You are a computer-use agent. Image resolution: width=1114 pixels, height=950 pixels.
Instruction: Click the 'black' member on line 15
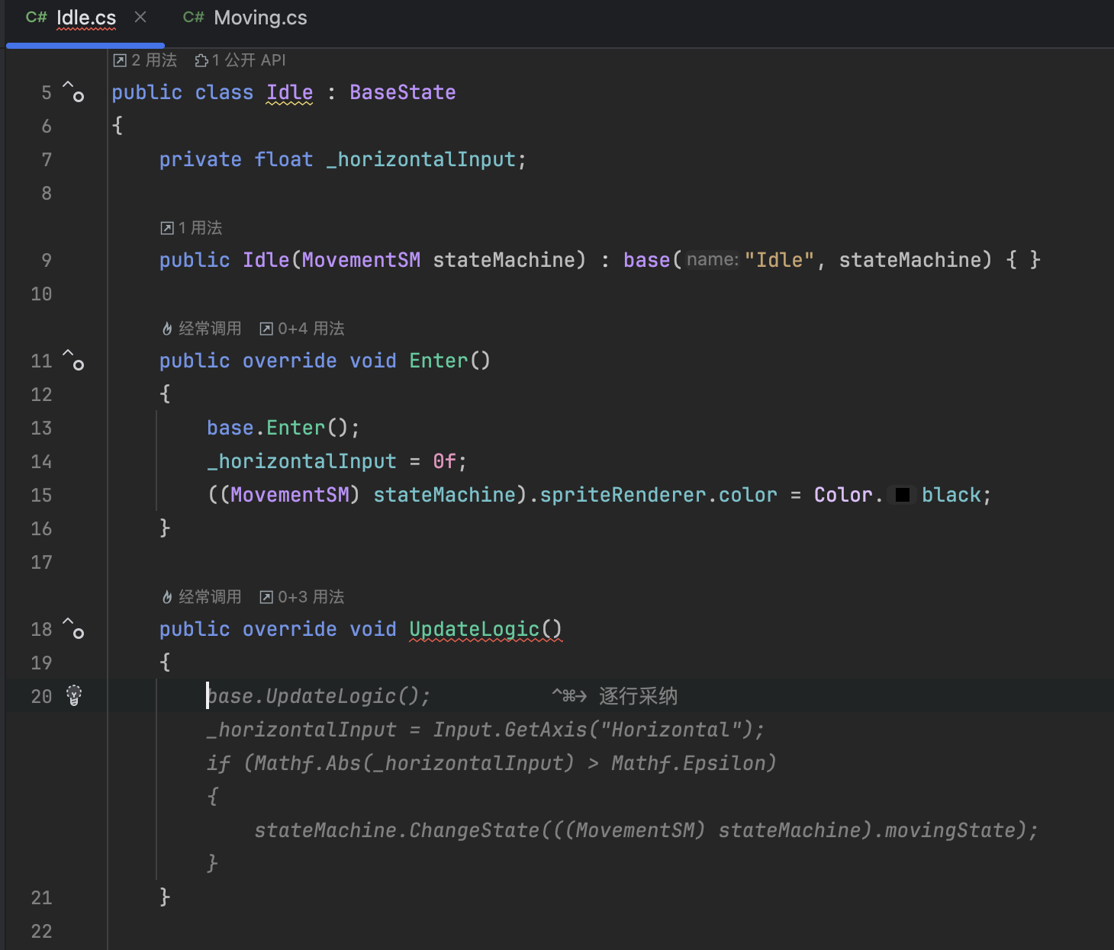tap(951, 495)
